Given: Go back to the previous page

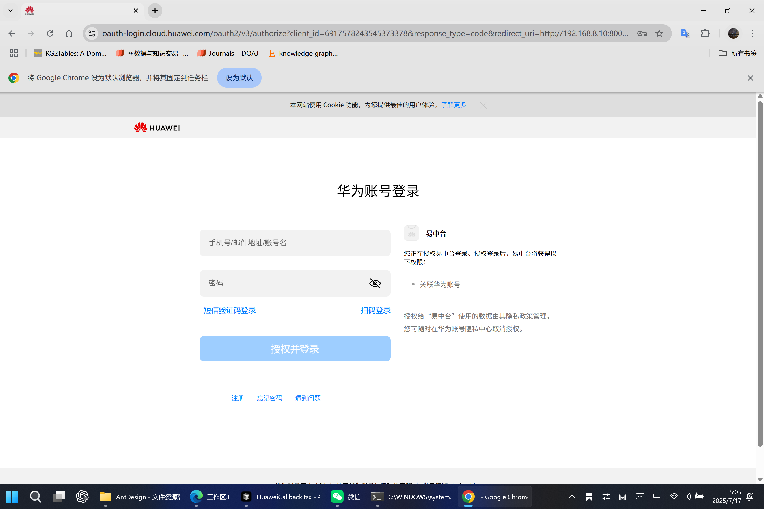Looking at the screenshot, I should pos(12,33).
